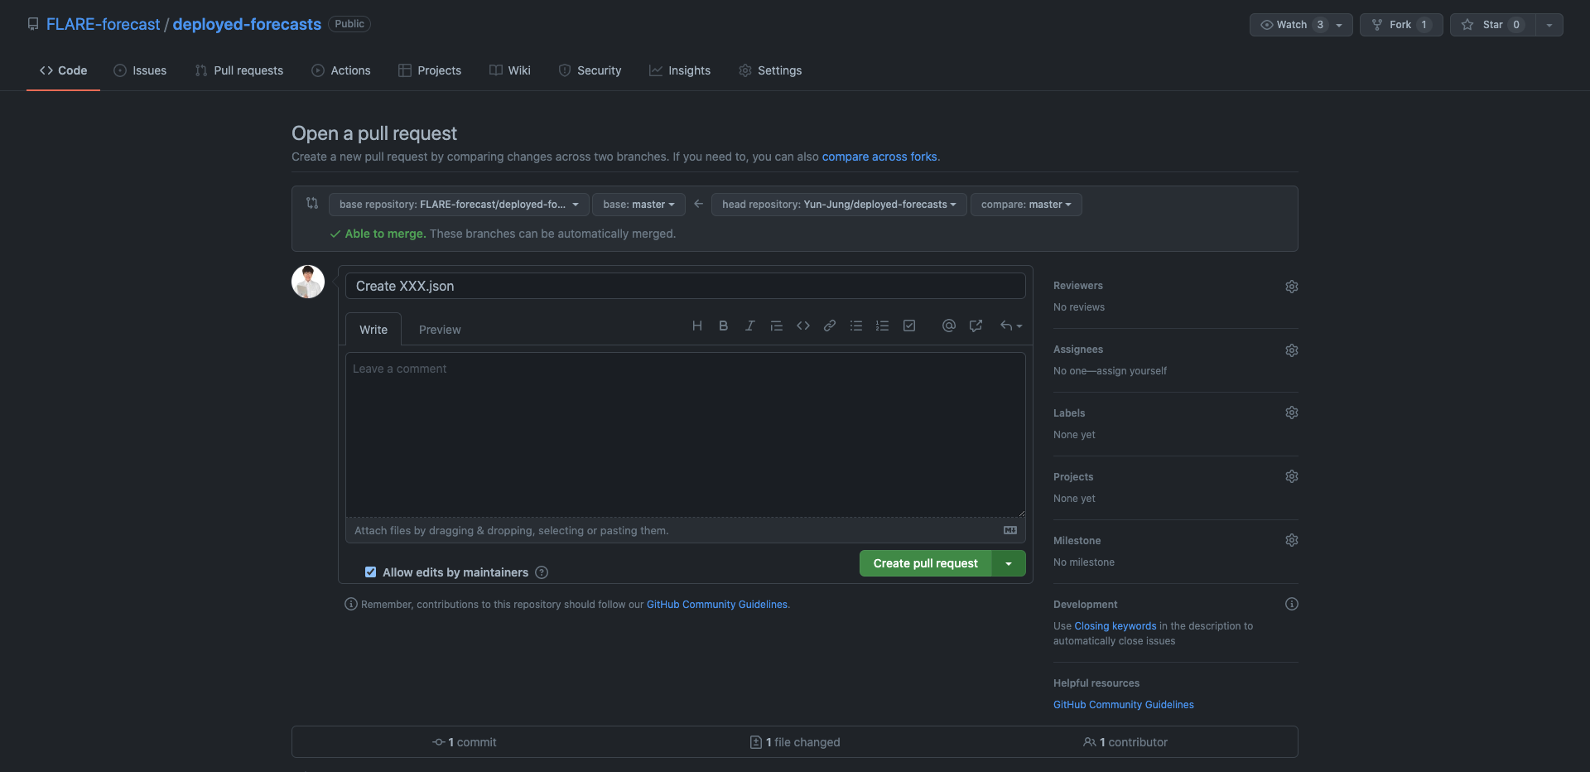Open the Insights tab
The image size is (1590, 772).
click(680, 70)
